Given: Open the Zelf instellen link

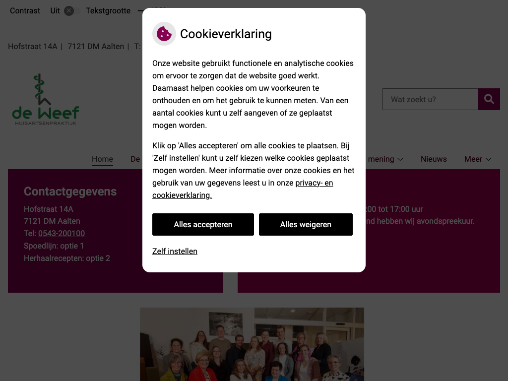Looking at the screenshot, I should pos(175,251).
